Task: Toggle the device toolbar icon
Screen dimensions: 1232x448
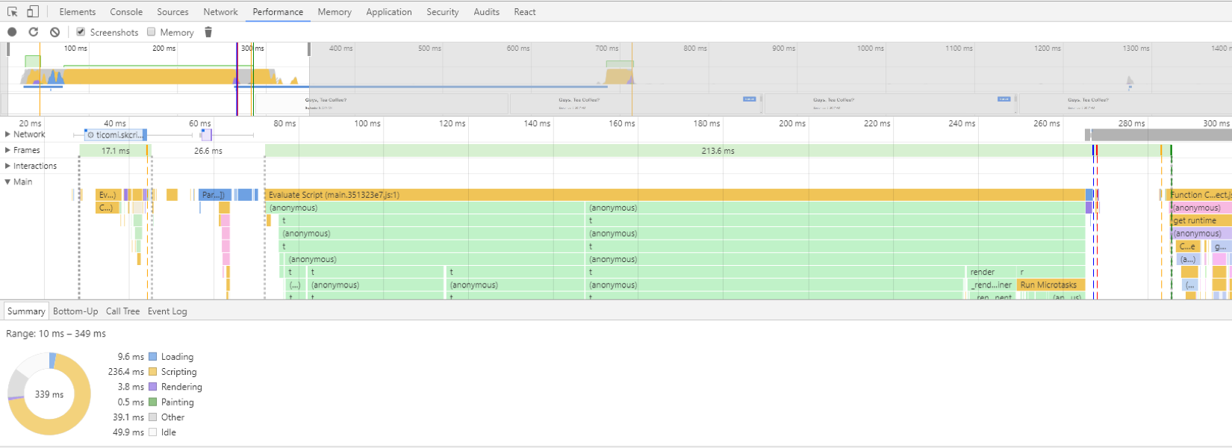Action: [33, 12]
